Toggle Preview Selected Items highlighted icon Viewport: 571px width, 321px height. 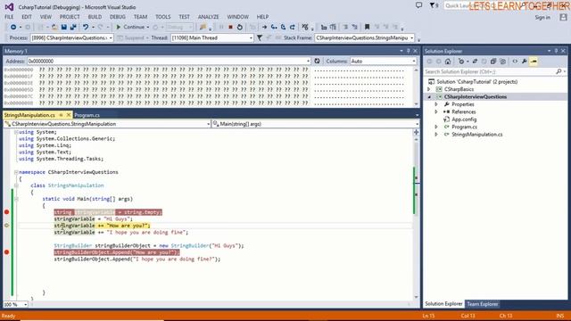click(x=534, y=62)
